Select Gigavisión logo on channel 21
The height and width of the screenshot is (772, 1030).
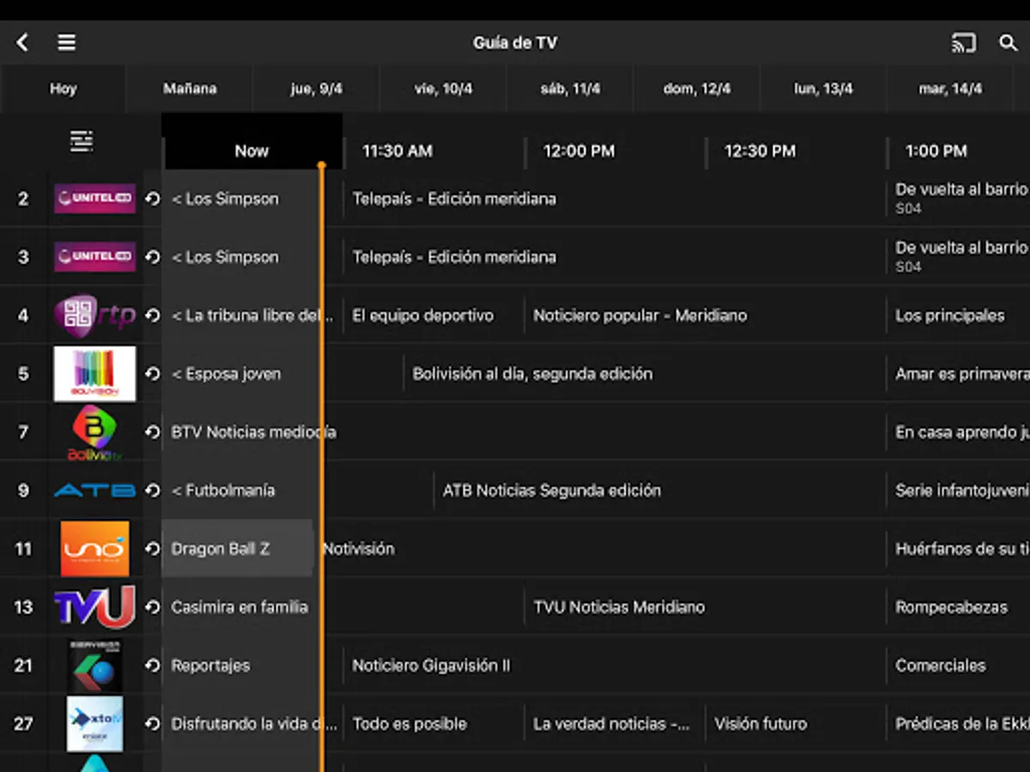click(x=94, y=666)
